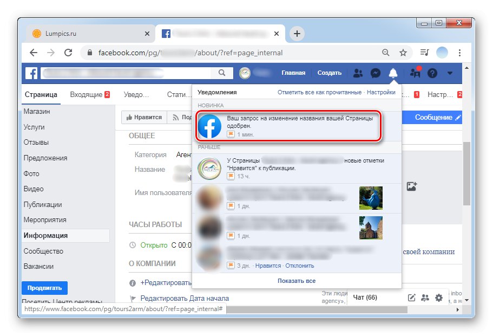Open the quick help question mark icon
Screen dimensions: 493x336
(x=432, y=73)
